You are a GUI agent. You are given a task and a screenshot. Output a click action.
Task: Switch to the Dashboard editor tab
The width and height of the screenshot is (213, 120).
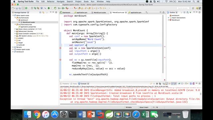click(65, 13)
